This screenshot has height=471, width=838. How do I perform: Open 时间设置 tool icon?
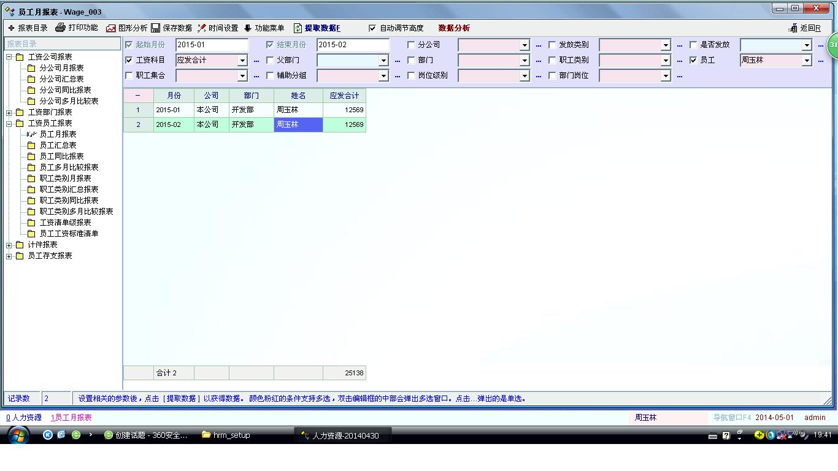click(202, 28)
